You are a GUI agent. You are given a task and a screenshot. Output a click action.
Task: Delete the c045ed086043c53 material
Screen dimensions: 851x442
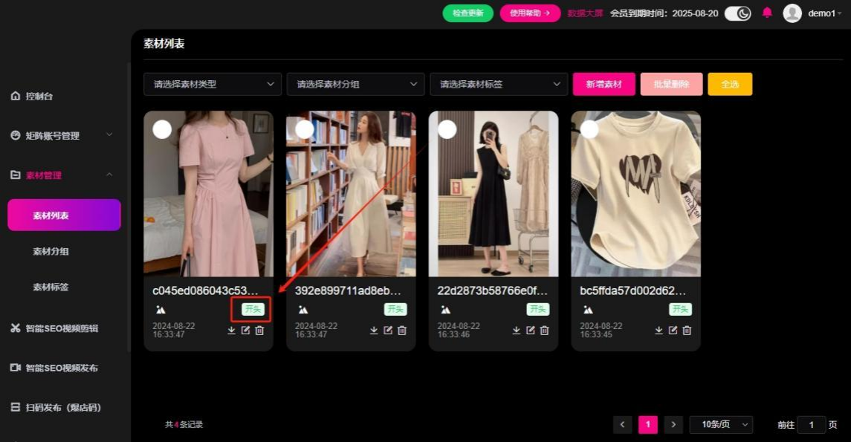259,331
